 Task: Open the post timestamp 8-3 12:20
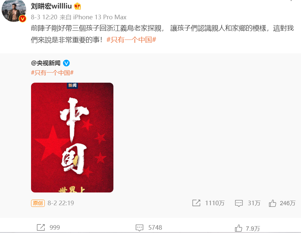44,17
